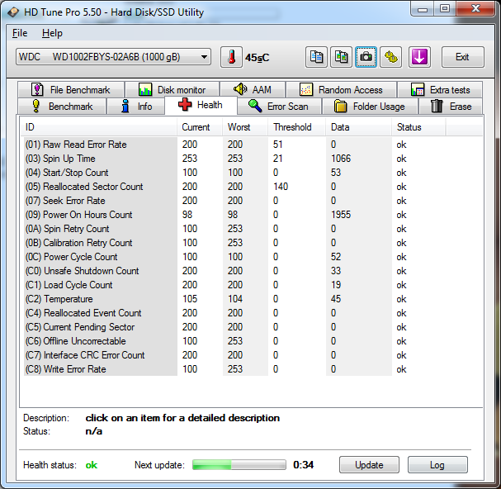
Task: Sort by the Current column header
Action: [200, 127]
